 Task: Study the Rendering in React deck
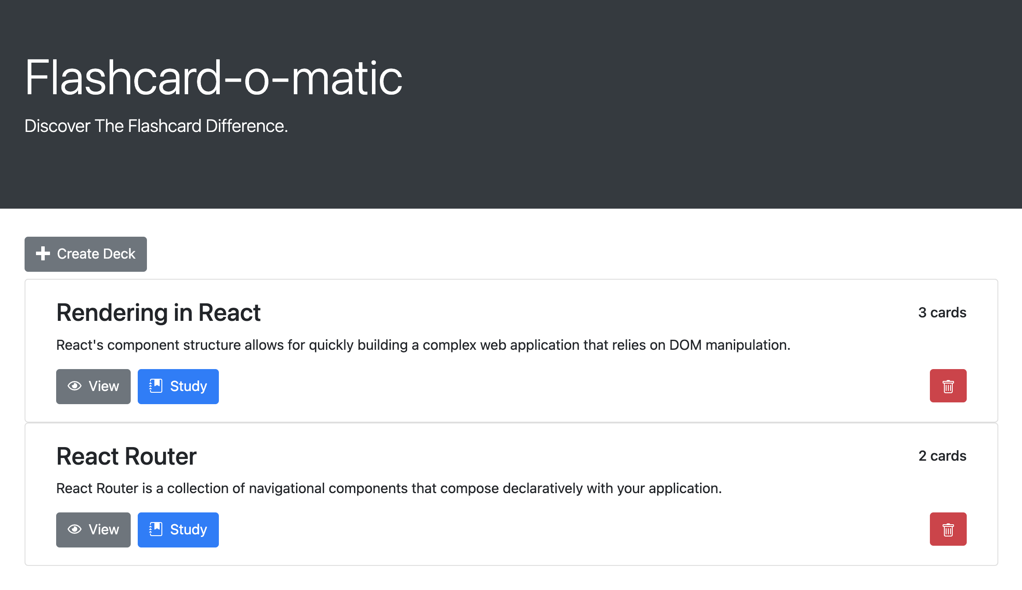[x=178, y=386]
